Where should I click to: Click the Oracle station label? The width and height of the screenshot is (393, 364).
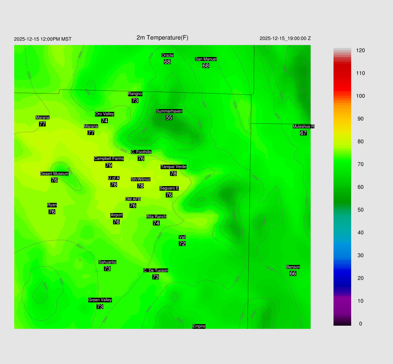point(167,56)
